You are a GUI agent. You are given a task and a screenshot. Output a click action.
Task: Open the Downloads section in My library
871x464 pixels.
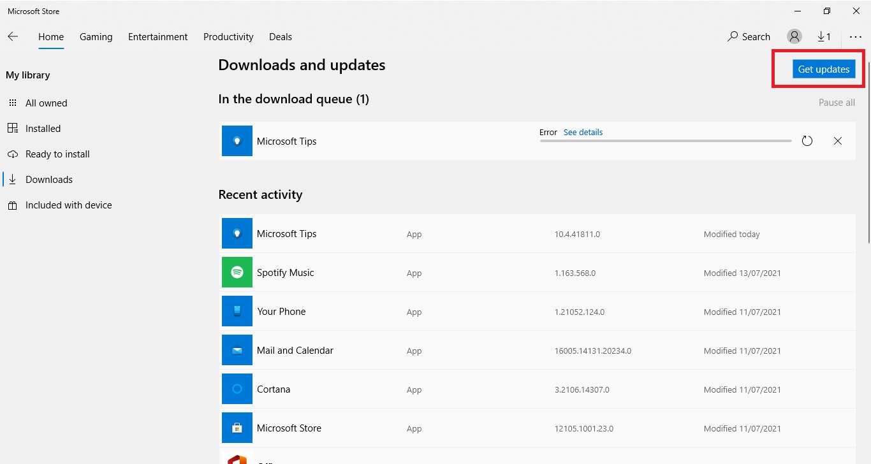coord(48,179)
